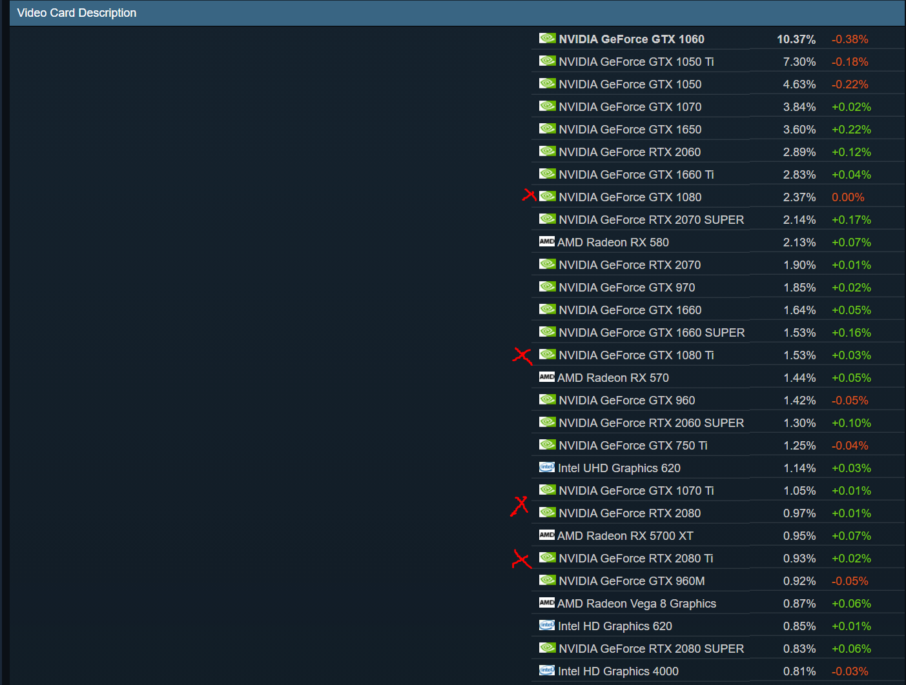Click NVIDIA logo beside GeForce GTX 960M
Viewport: 906px width, 685px height.
coord(548,580)
